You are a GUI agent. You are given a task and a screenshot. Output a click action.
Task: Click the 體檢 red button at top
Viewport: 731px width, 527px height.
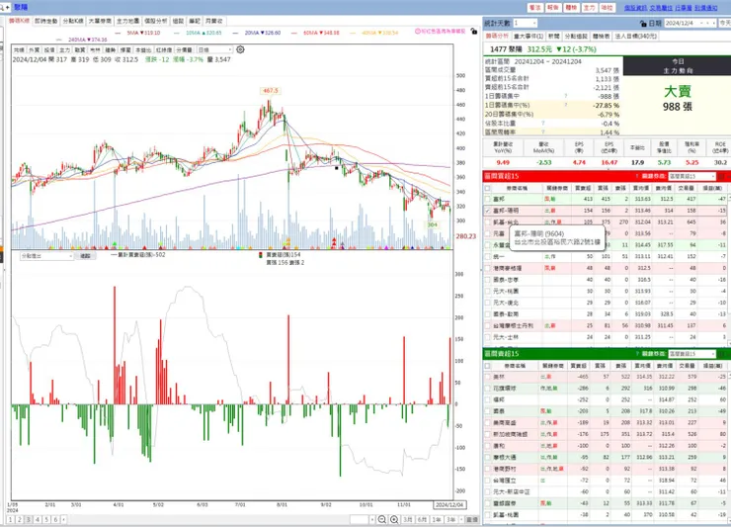[571, 8]
